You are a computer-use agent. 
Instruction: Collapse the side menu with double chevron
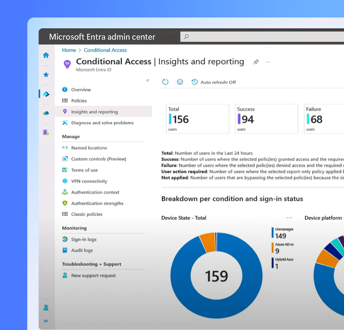tap(148, 80)
